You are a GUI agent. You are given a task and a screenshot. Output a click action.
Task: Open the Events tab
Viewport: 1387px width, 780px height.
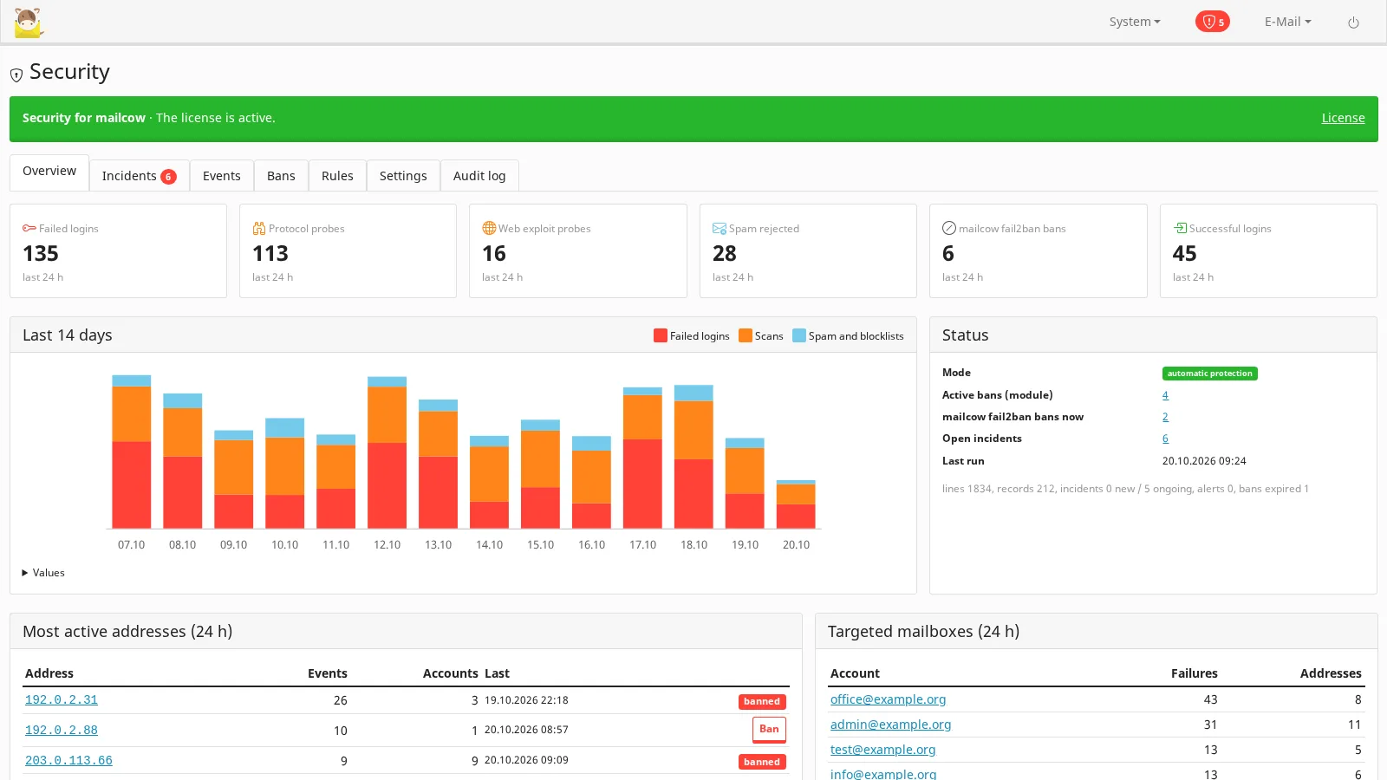[x=222, y=176]
